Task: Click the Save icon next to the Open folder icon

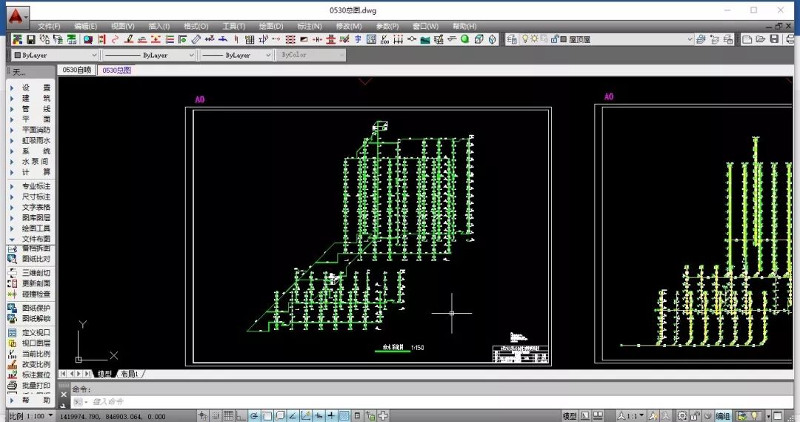Action: [775, 39]
